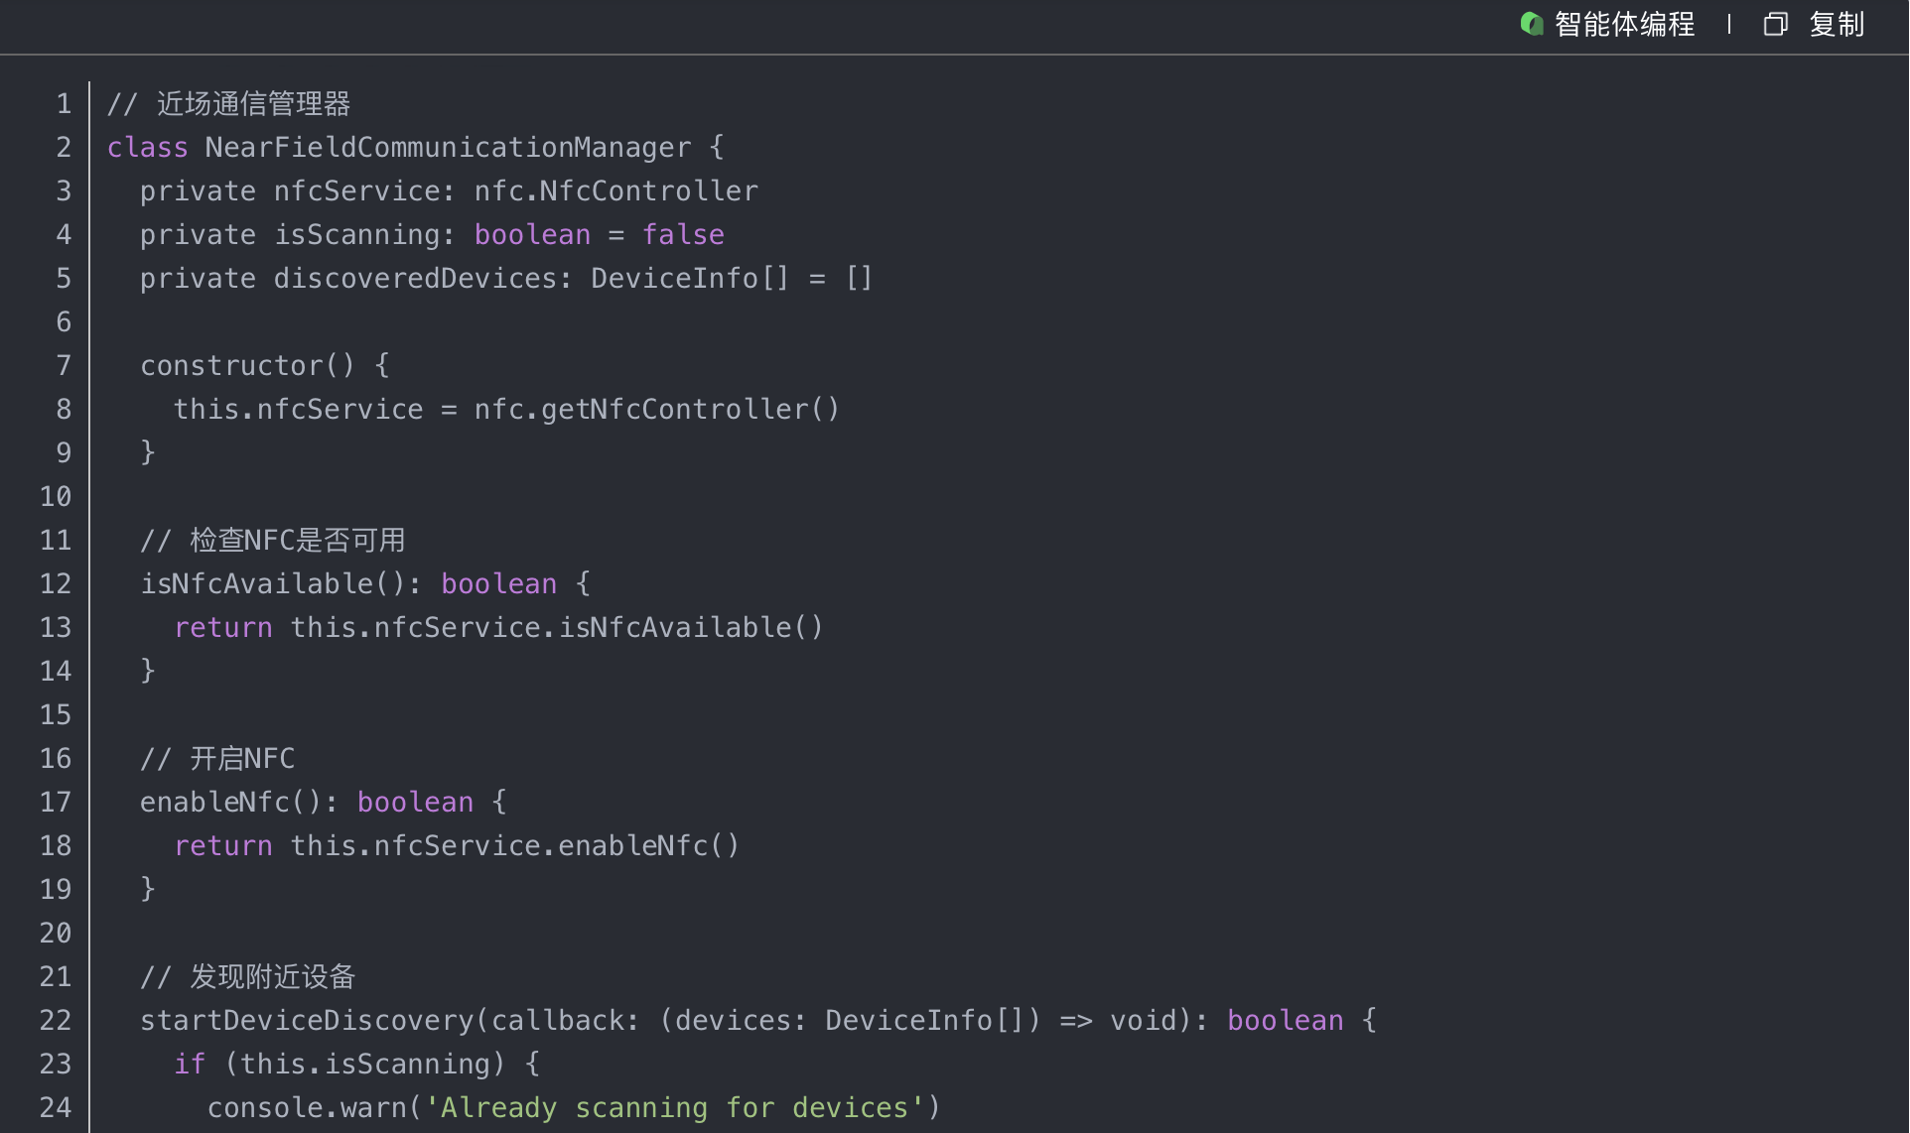Click the 'return' keyword on line 13

pyautogui.click(x=223, y=628)
